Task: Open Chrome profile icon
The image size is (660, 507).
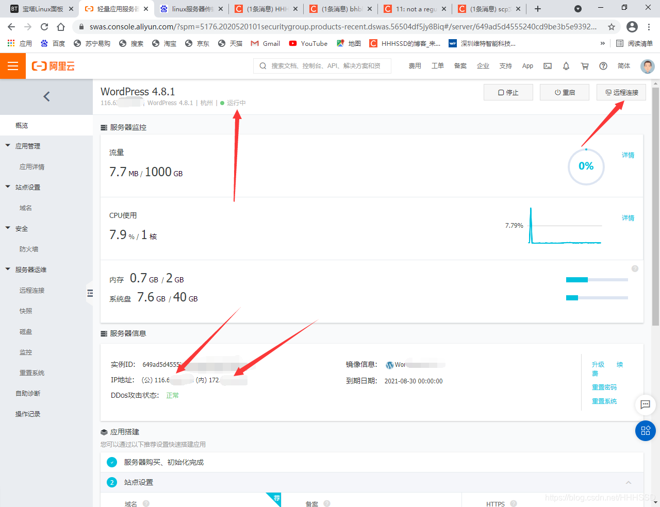Action: coord(632,27)
